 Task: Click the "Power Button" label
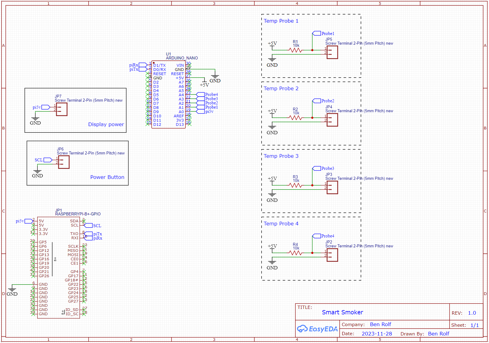[107, 177]
